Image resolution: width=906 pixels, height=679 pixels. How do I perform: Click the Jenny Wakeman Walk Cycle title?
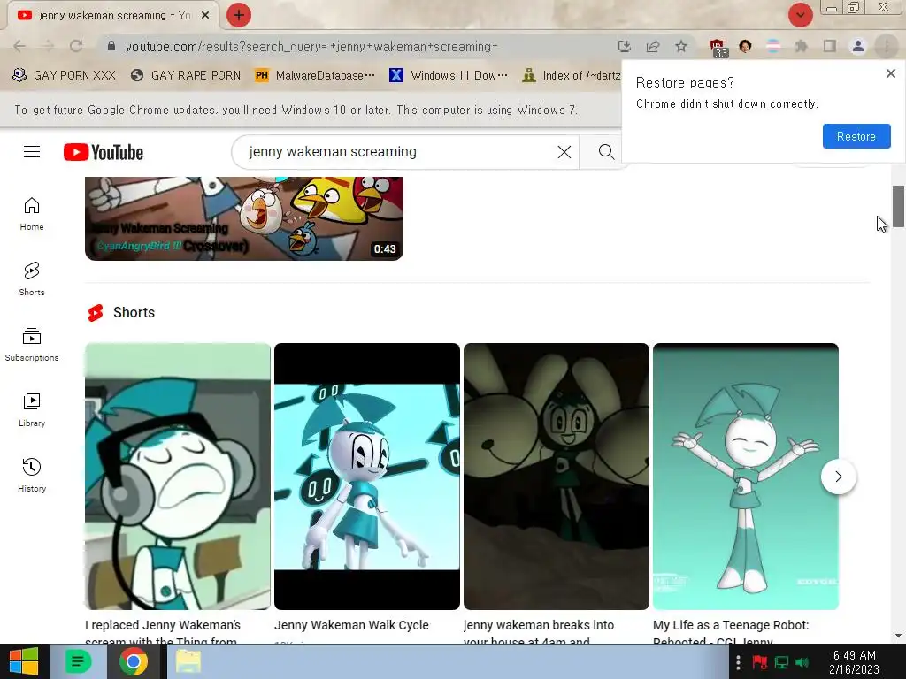click(351, 625)
